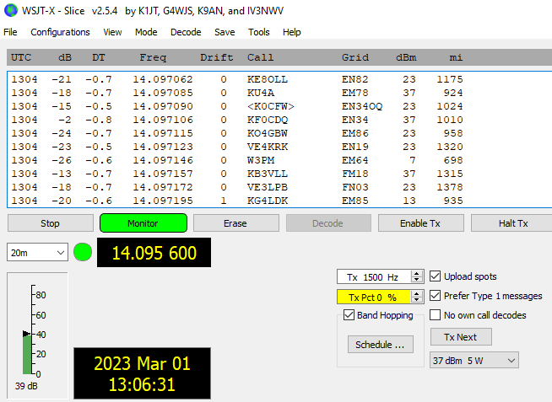The width and height of the screenshot is (552, 402).
Task: Click the WSJT-X globe application icon
Action: tap(11, 11)
